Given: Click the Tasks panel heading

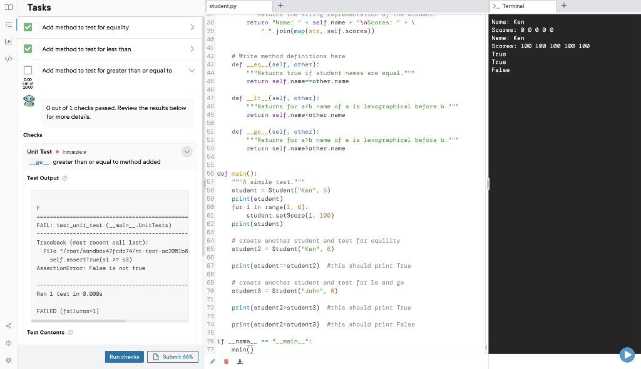Looking at the screenshot, I should click(x=39, y=8).
